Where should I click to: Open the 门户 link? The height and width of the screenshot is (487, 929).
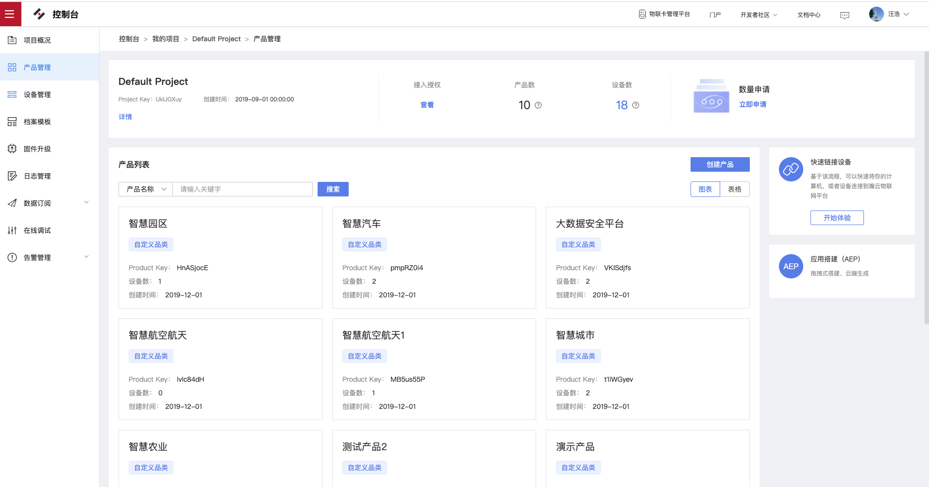pos(715,15)
